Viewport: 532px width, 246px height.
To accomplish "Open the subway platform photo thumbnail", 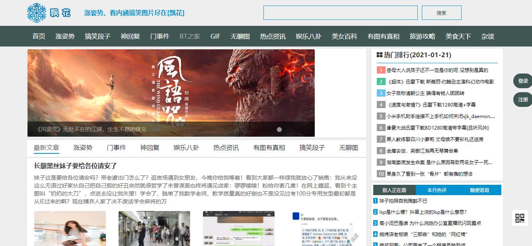I will pyautogui.click(x=154, y=229).
